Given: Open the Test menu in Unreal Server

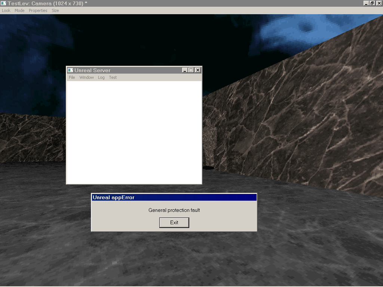Looking at the screenshot, I should 113,77.
